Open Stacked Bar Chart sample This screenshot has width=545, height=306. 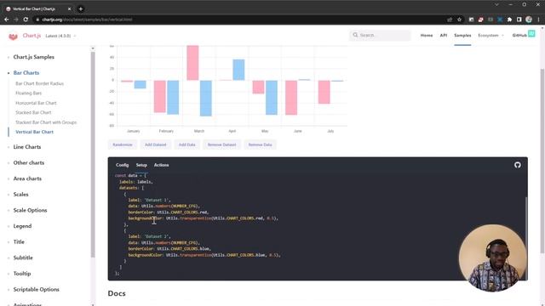[x=33, y=112]
